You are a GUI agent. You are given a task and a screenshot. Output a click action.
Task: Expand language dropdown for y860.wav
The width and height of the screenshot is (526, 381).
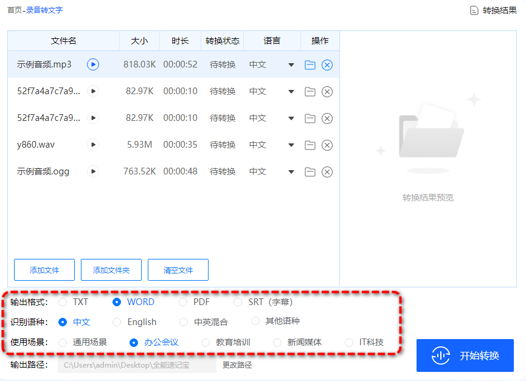291,145
